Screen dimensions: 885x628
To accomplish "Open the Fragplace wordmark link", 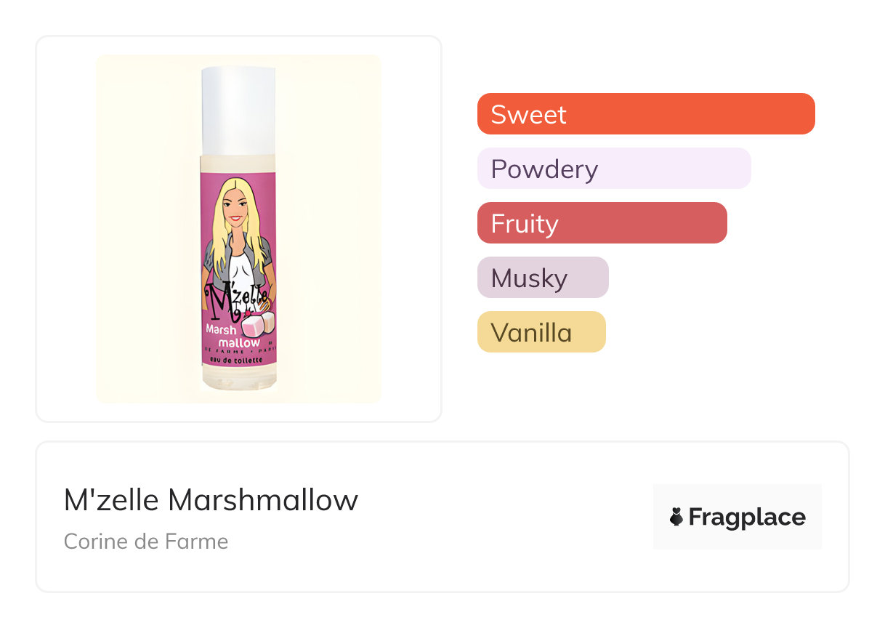I will pos(746,517).
